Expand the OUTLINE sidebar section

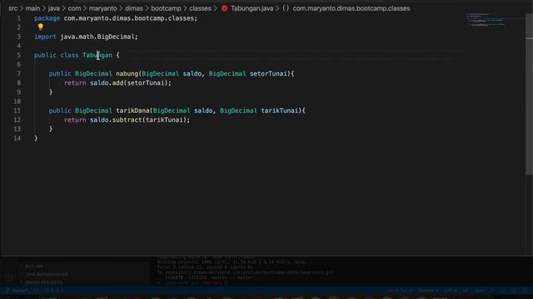click(34, 267)
